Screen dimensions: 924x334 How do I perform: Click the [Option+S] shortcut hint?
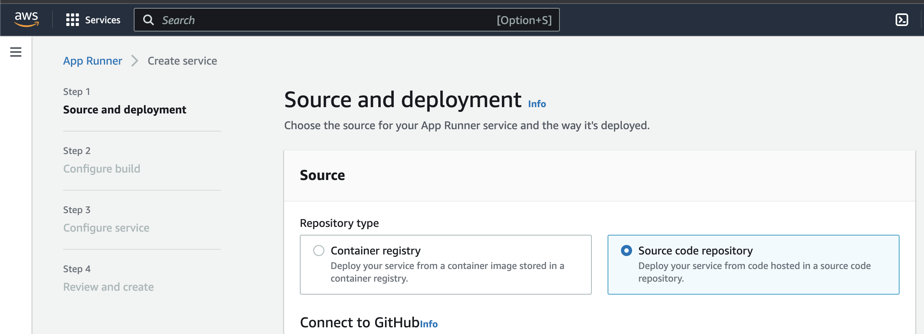click(524, 20)
